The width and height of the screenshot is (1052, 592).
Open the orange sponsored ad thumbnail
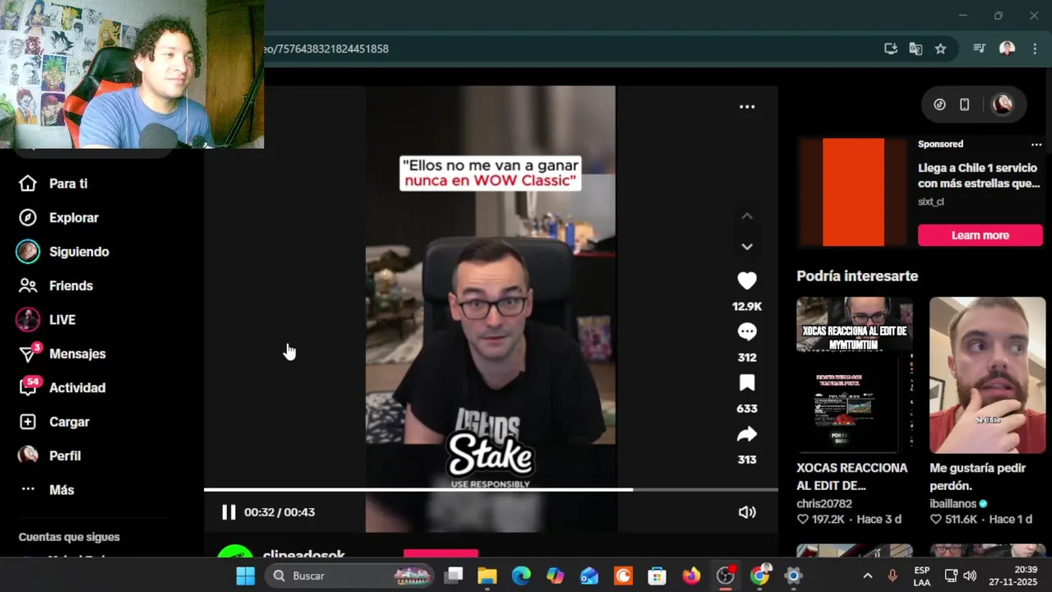(853, 192)
